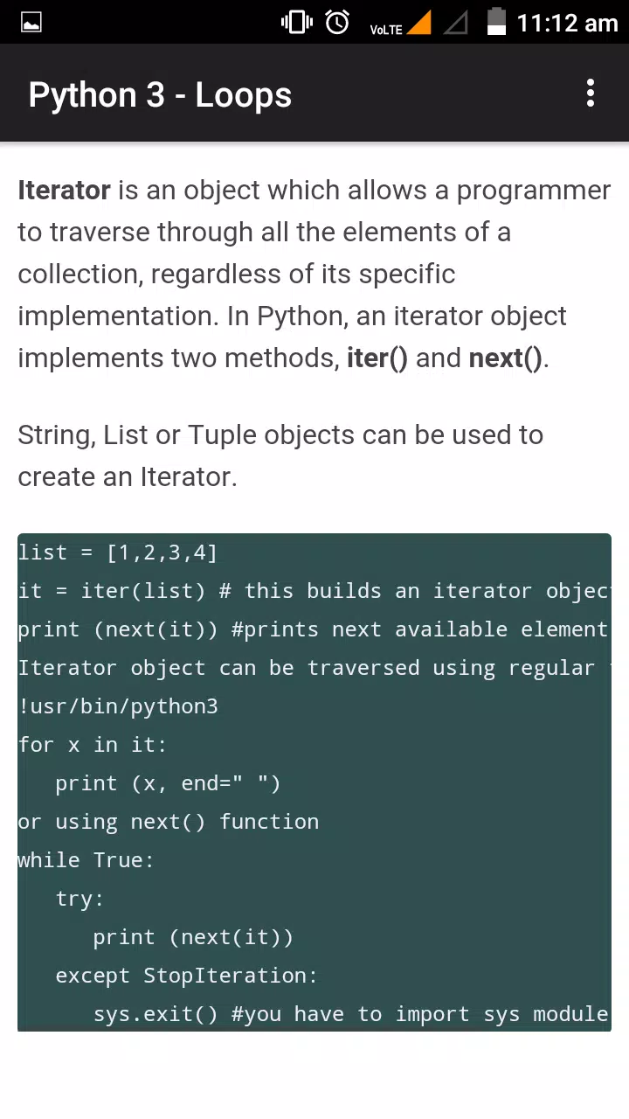Tap the 'while True:' code line

click(x=86, y=860)
